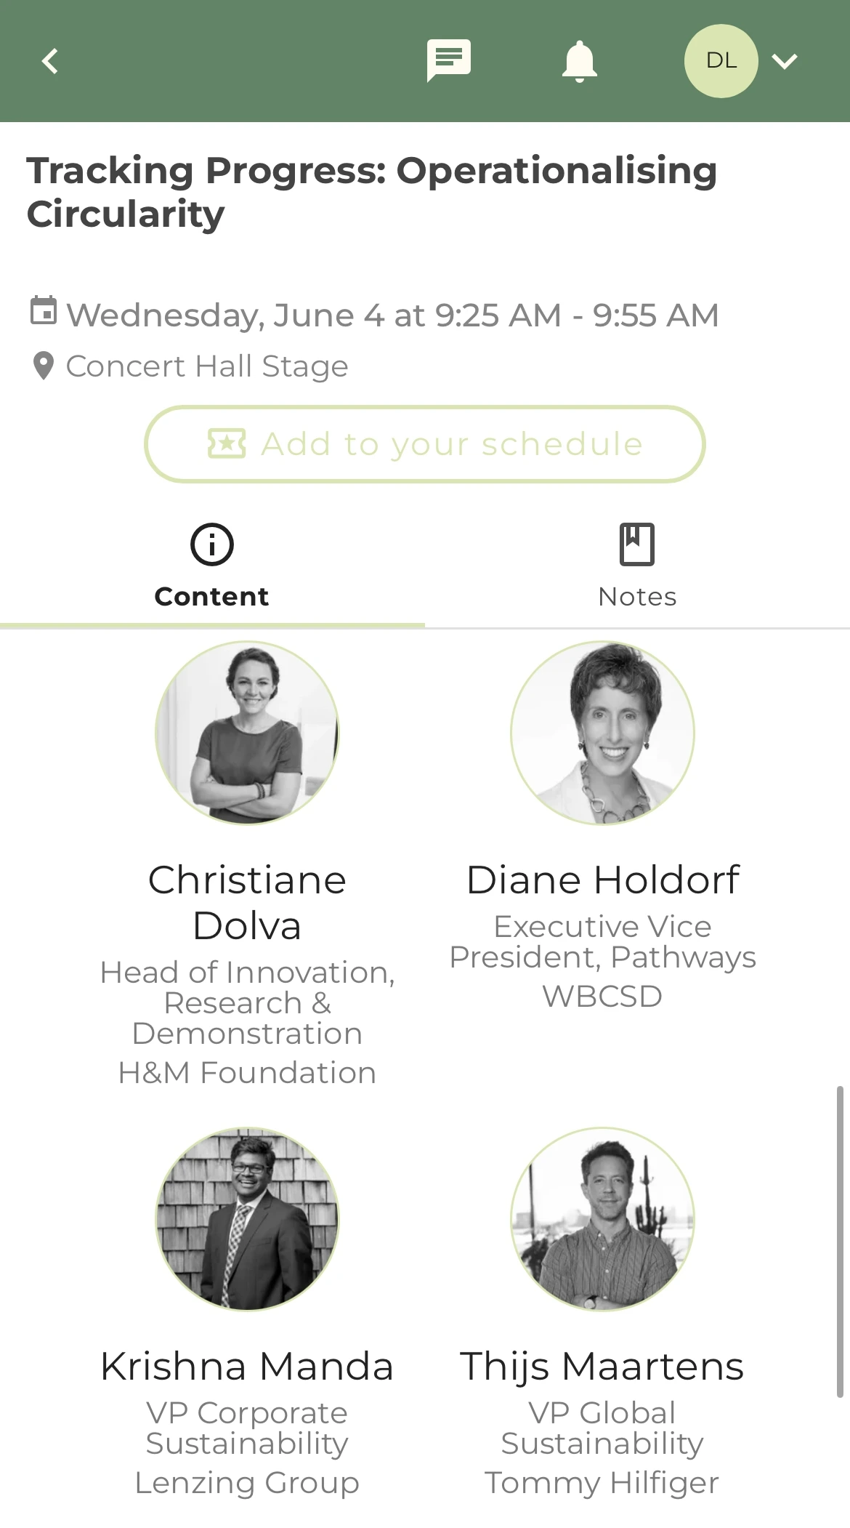
Task: Tap the location pin icon
Action: [x=44, y=366]
